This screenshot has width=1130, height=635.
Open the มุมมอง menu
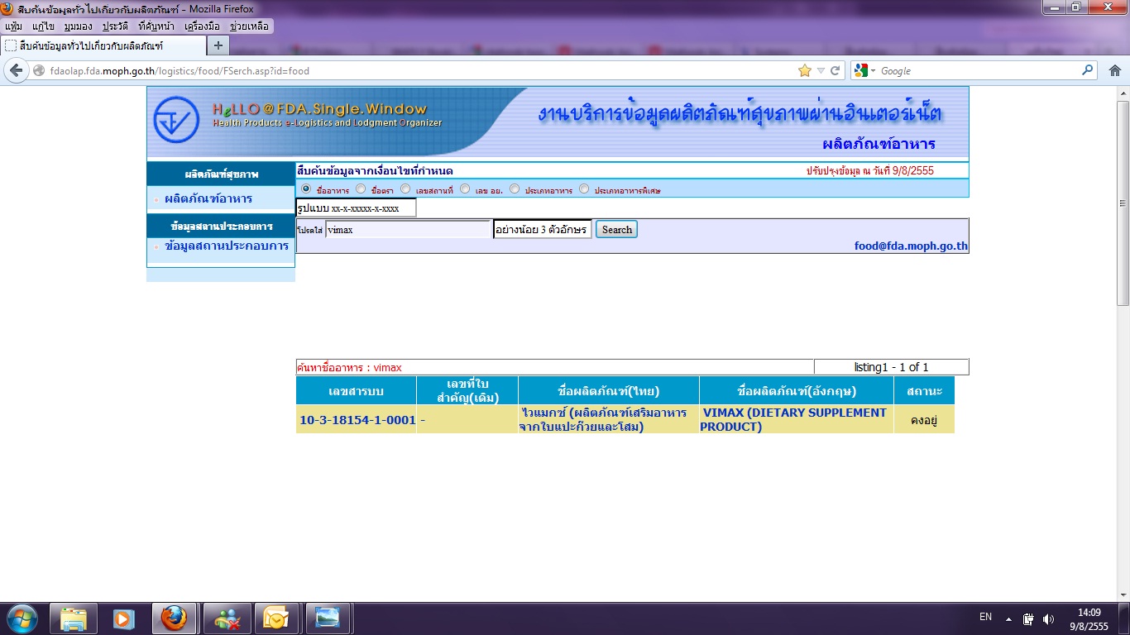(x=79, y=26)
